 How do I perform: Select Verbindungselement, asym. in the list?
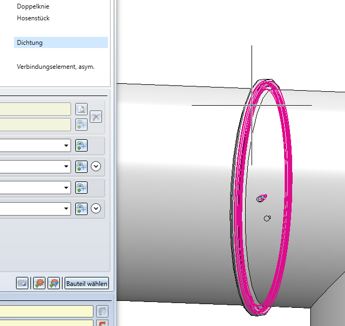click(56, 67)
